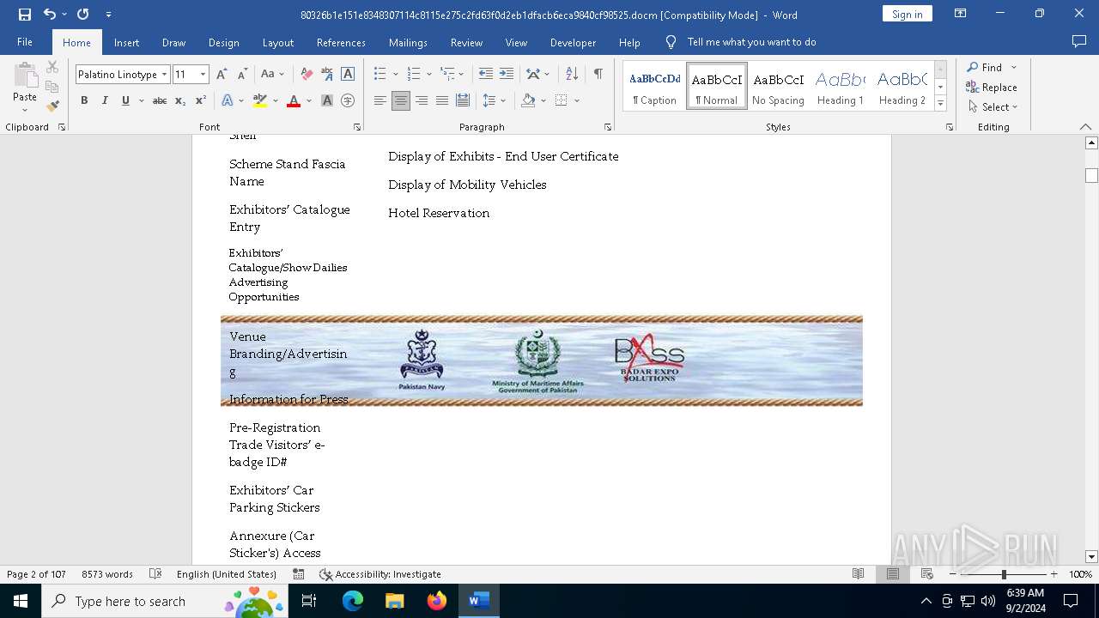Apply subscript formatting
The height and width of the screenshot is (618, 1099).
tap(180, 100)
